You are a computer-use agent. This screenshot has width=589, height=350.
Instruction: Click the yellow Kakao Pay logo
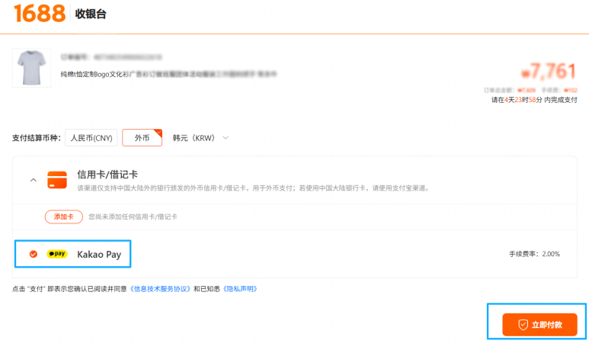click(x=56, y=254)
